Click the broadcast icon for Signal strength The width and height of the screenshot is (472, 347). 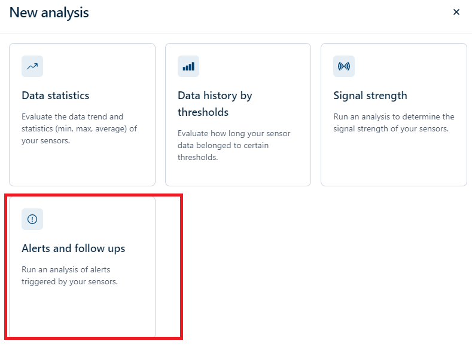(x=344, y=66)
